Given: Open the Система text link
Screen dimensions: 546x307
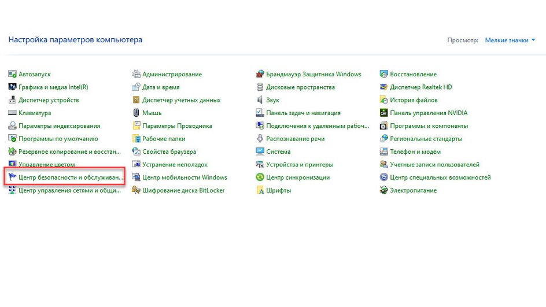Looking at the screenshot, I should click(278, 151).
